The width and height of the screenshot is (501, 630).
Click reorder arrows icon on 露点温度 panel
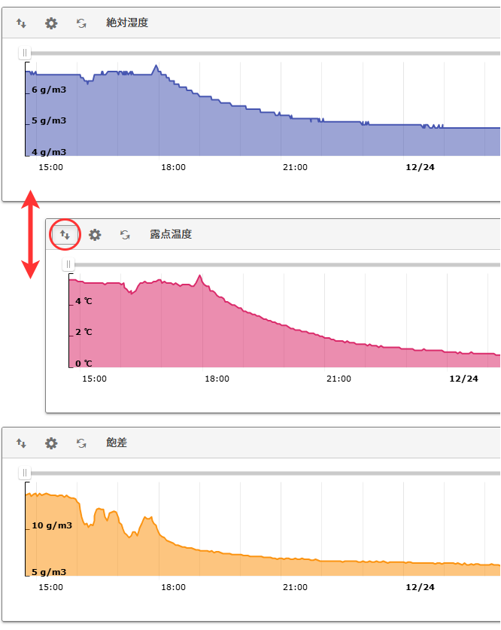tap(65, 235)
